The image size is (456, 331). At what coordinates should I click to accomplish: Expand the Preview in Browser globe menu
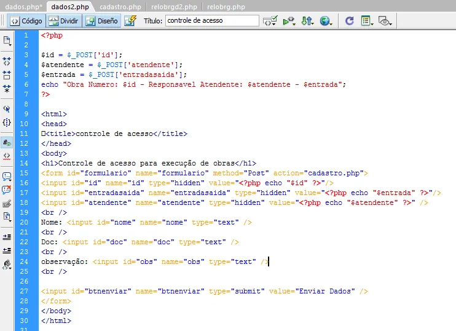coord(326,21)
